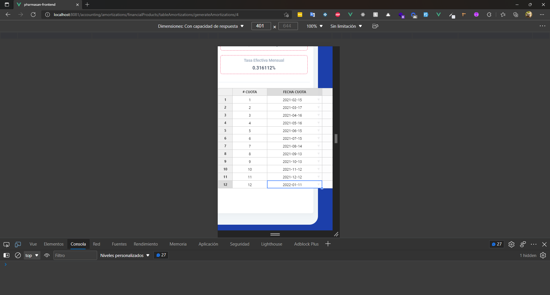Click the Adblock Plus extension icon
The width and height of the screenshot is (550, 295).
point(338,15)
